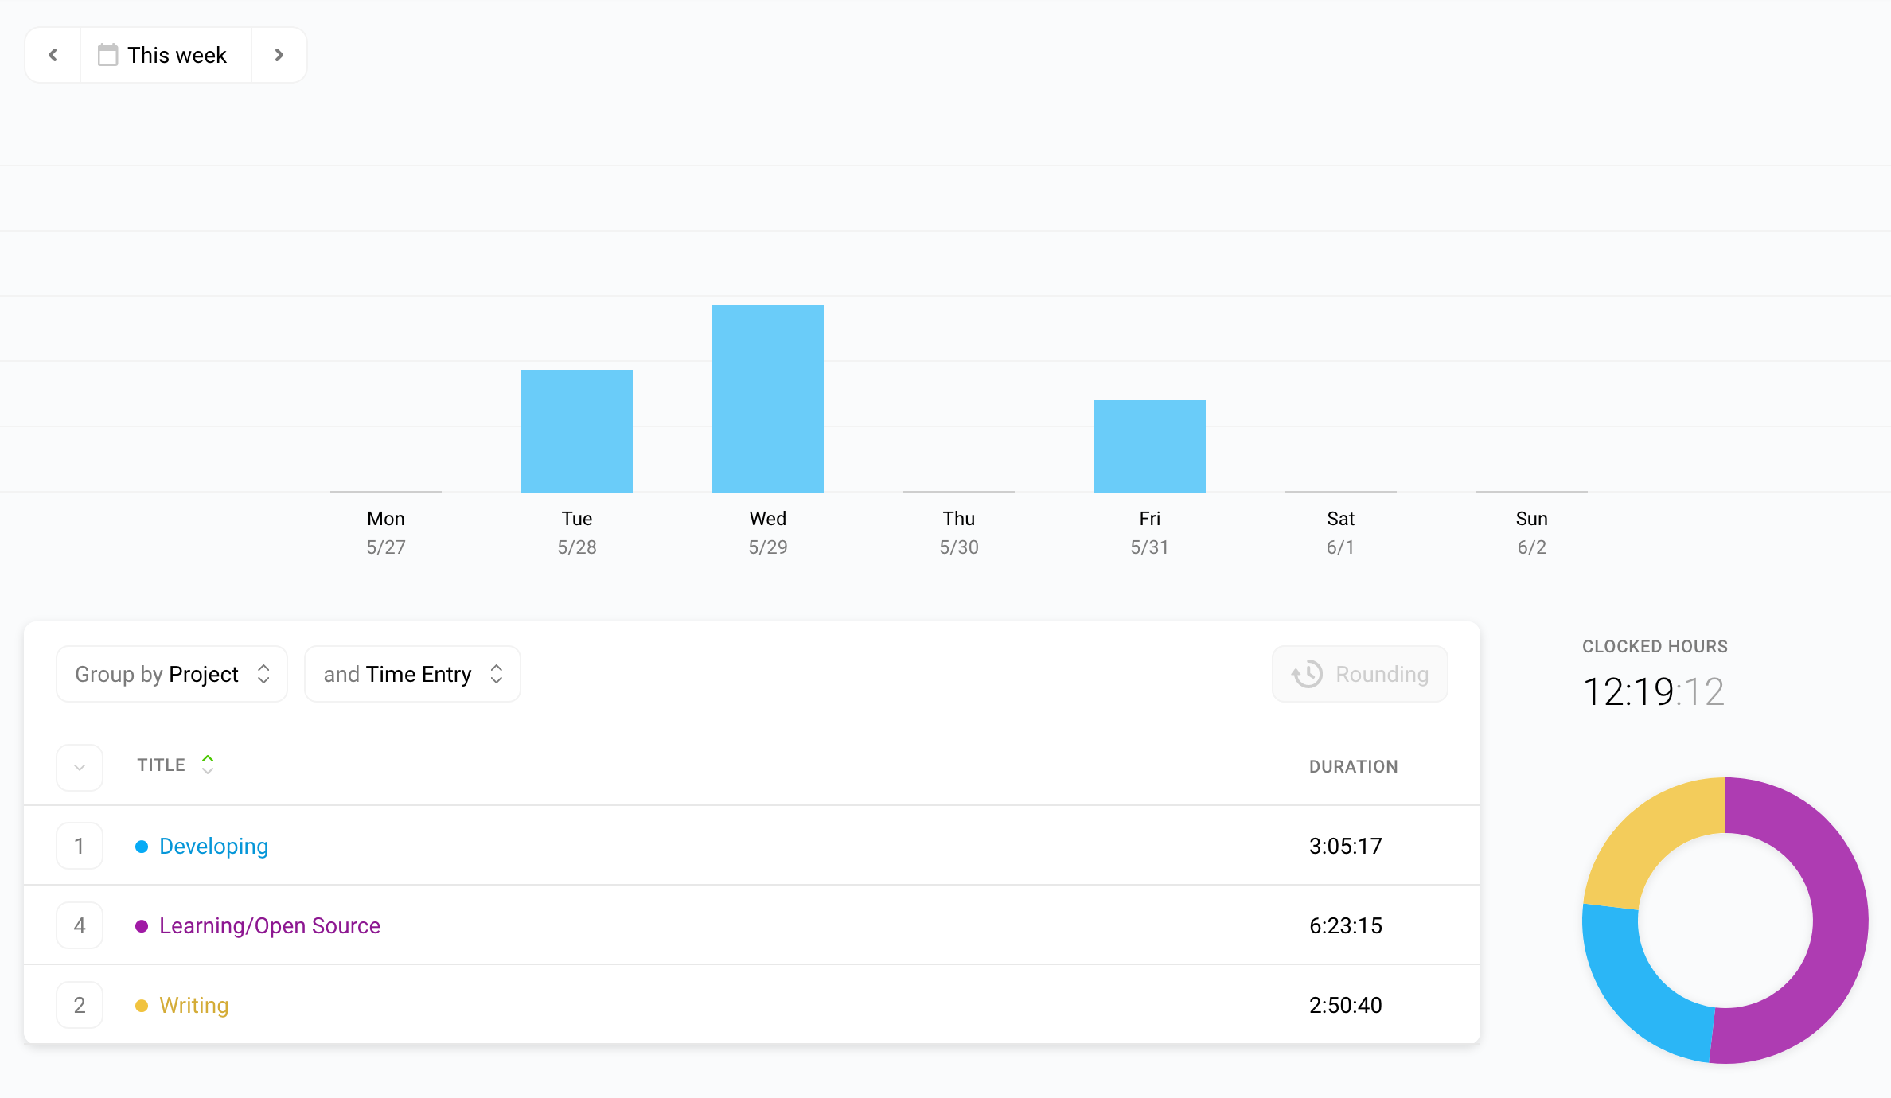The width and height of the screenshot is (1891, 1098).
Task: Expand the Learning/Open Source entry count box
Action: point(80,925)
